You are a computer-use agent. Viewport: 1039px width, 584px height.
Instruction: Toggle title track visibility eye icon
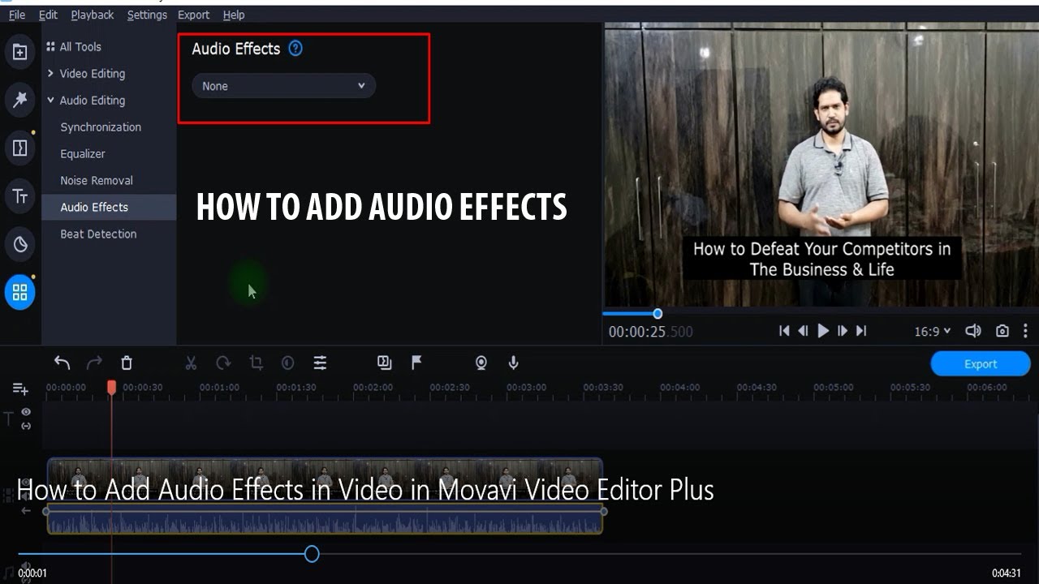26,412
